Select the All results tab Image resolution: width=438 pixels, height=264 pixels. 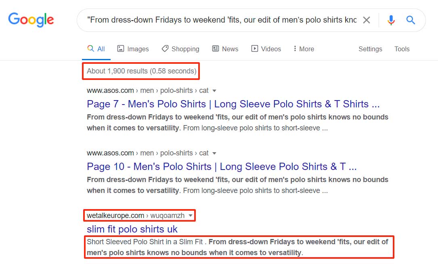tap(96, 49)
